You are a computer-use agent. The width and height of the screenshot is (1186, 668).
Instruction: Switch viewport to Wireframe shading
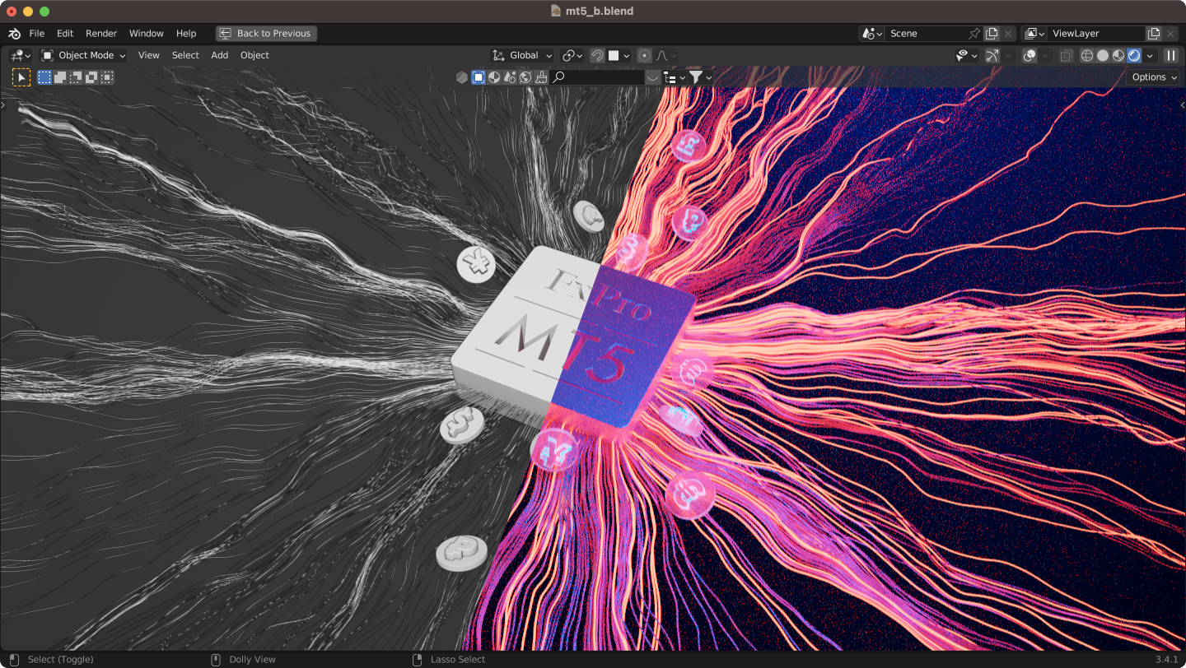click(1086, 55)
